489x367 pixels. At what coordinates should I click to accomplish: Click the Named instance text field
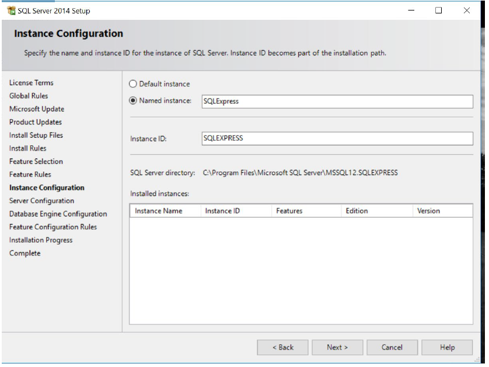[x=337, y=102]
